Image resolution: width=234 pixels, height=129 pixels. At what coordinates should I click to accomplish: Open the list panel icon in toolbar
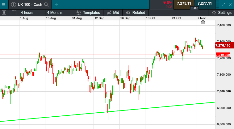click(4, 13)
